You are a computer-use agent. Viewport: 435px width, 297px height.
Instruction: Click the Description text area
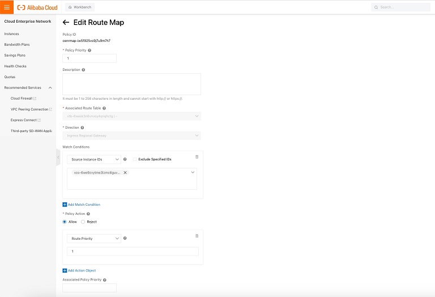point(131,84)
